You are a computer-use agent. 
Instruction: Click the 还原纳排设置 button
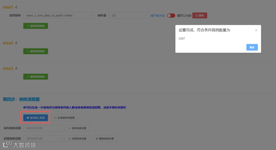pos(77,138)
